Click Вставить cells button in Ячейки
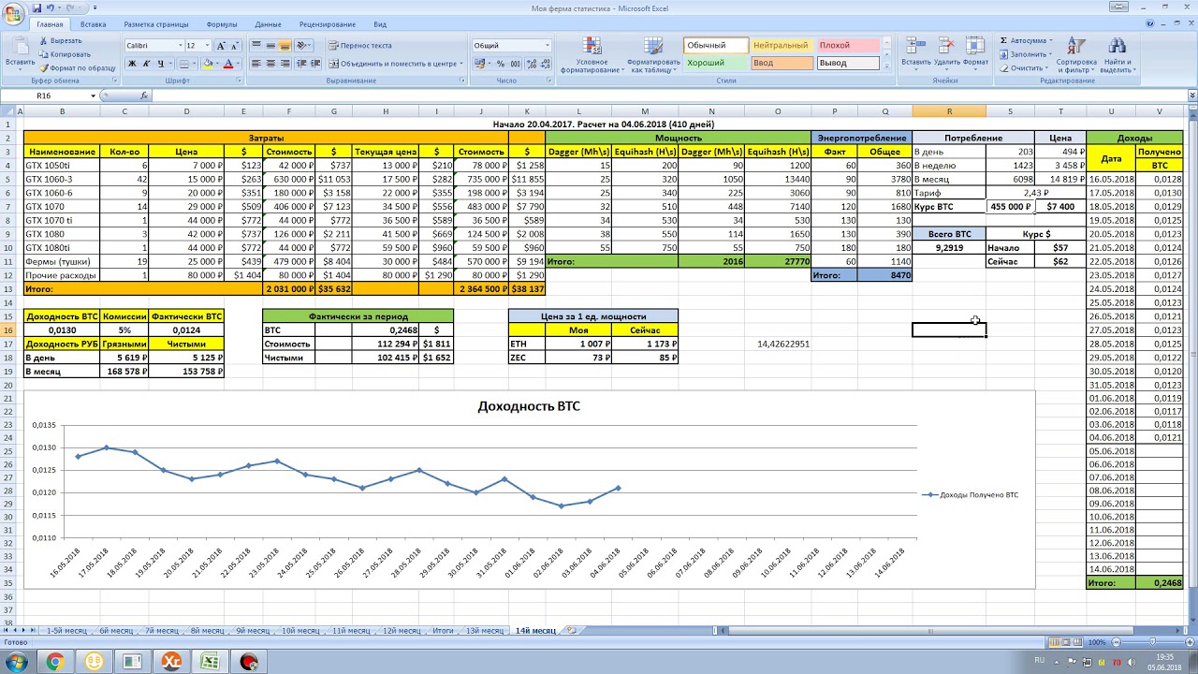This screenshot has width=1198, height=674. [916, 52]
